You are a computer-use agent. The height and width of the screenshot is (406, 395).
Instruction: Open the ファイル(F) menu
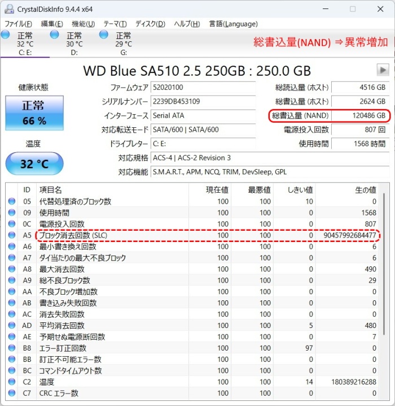(19, 24)
